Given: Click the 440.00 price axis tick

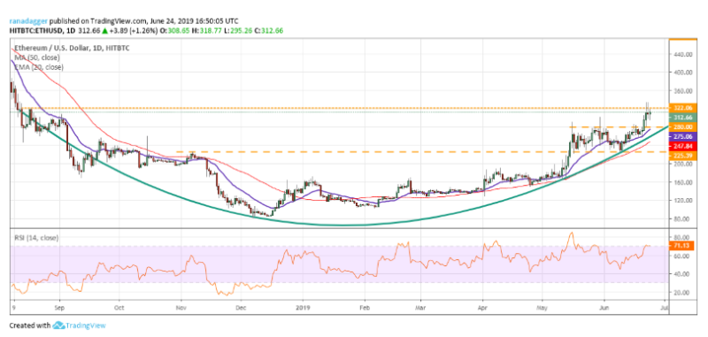Looking at the screenshot, I should pos(683,54).
